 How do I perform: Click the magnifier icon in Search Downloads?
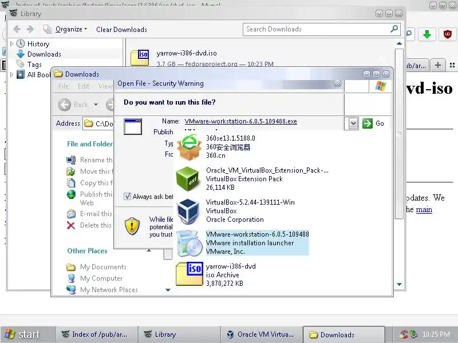pyautogui.click(x=394, y=29)
